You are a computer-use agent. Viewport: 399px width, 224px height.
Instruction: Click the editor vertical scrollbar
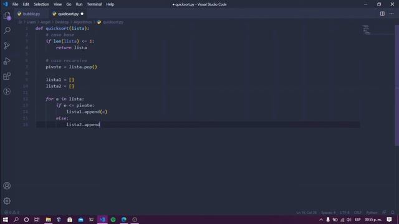point(397,85)
